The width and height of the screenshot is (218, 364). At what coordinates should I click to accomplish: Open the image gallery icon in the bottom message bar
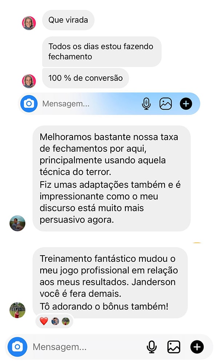(x=174, y=347)
